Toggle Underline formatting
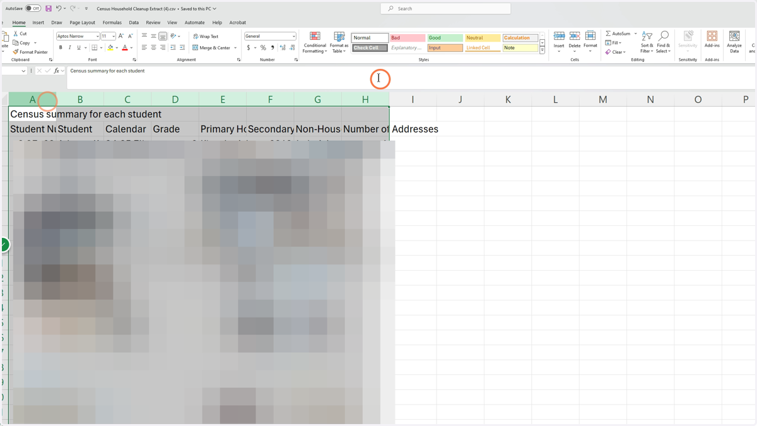The image size is (757, 426). pos(79,47)
